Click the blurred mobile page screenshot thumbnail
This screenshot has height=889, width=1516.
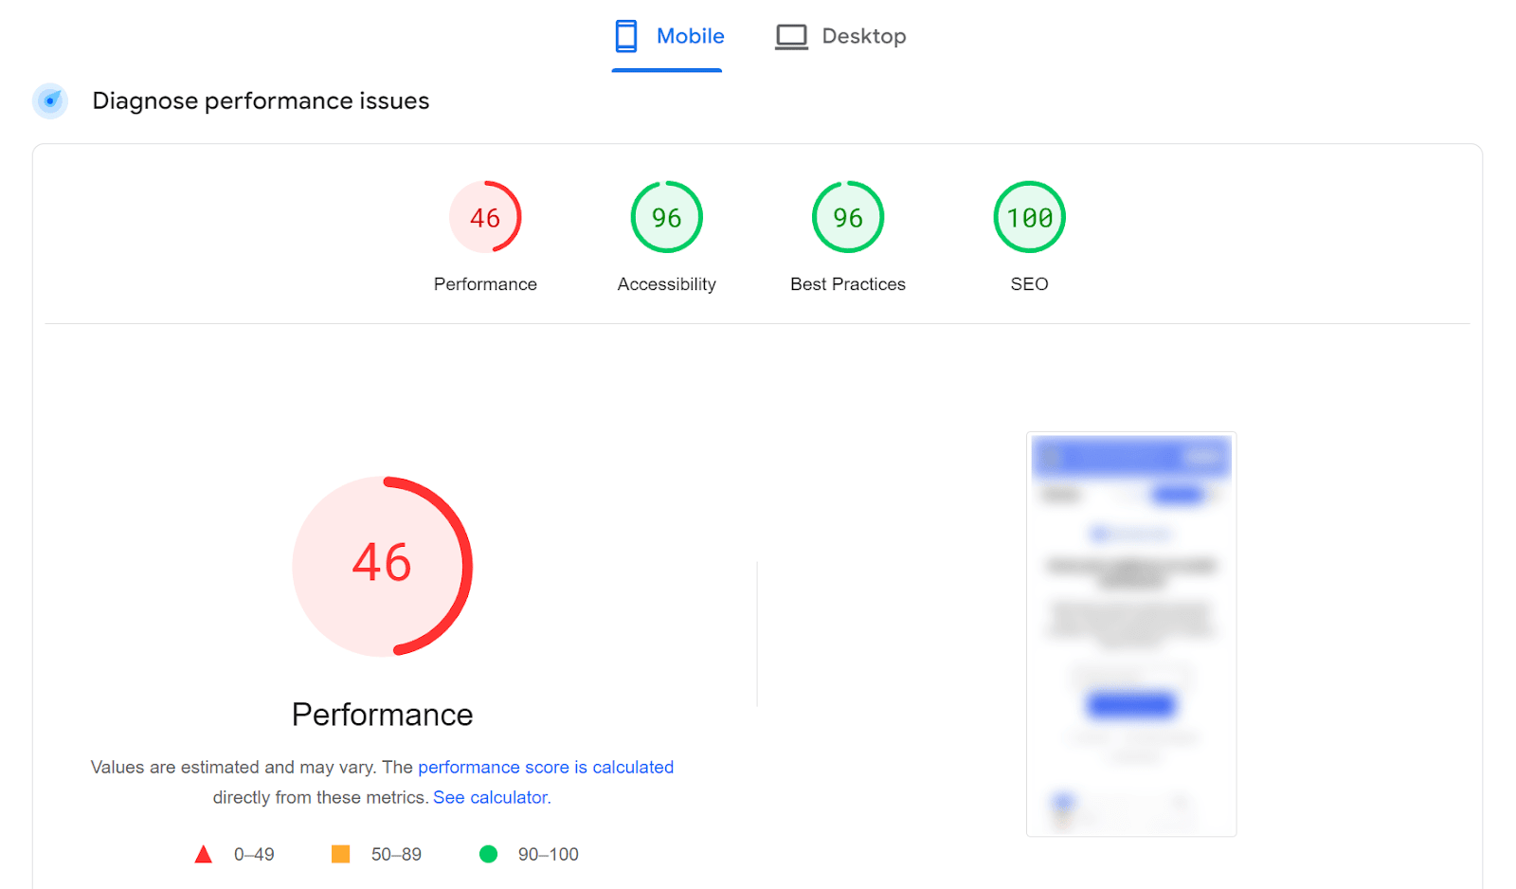tap(1131, 634)
